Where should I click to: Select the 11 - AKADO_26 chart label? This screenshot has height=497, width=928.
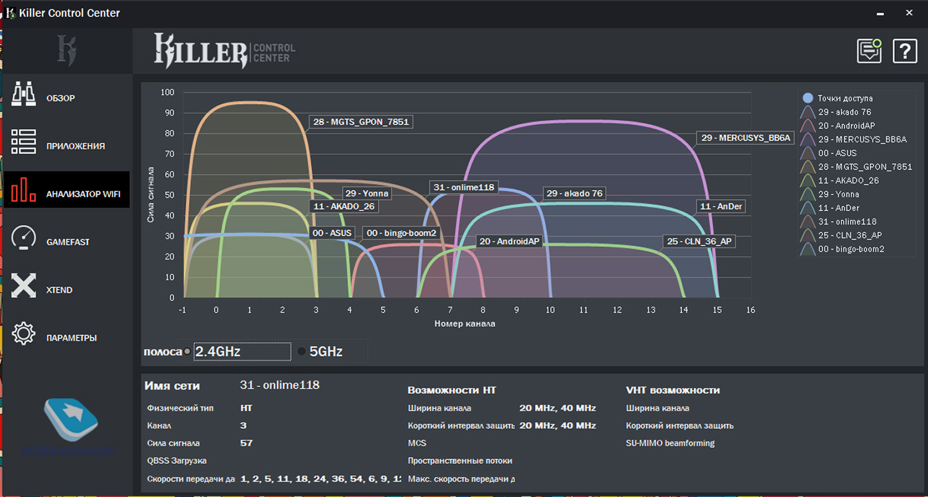point(344,206)
